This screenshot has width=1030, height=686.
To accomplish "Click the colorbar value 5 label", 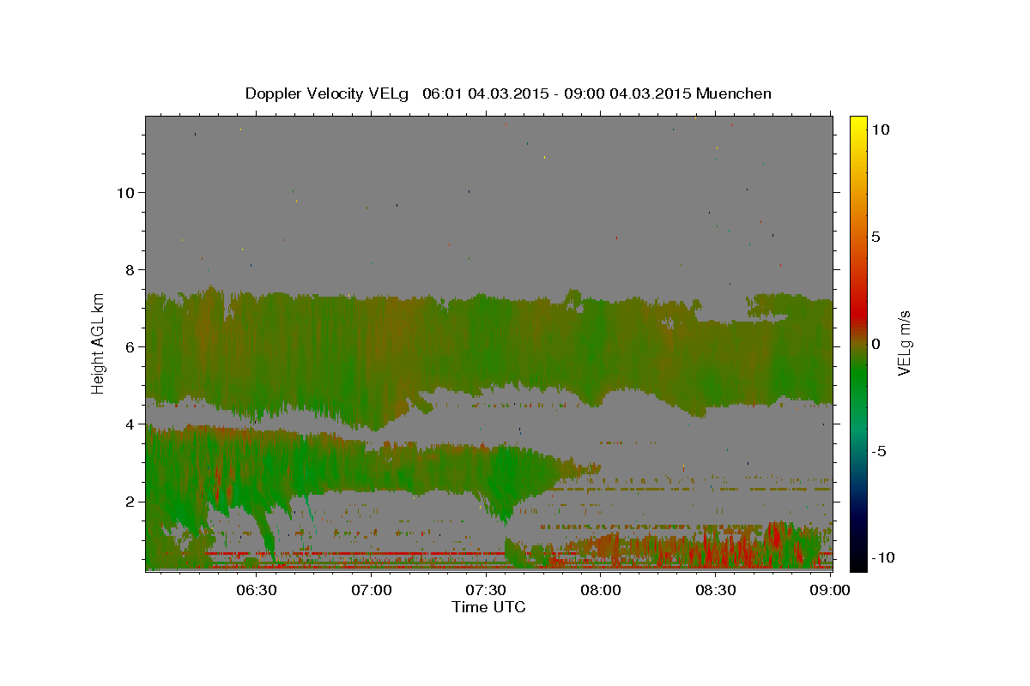I will [876, 236].
